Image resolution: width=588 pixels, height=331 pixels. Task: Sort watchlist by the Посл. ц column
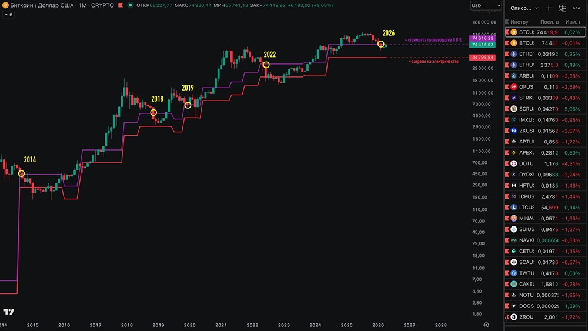[549, 22]
